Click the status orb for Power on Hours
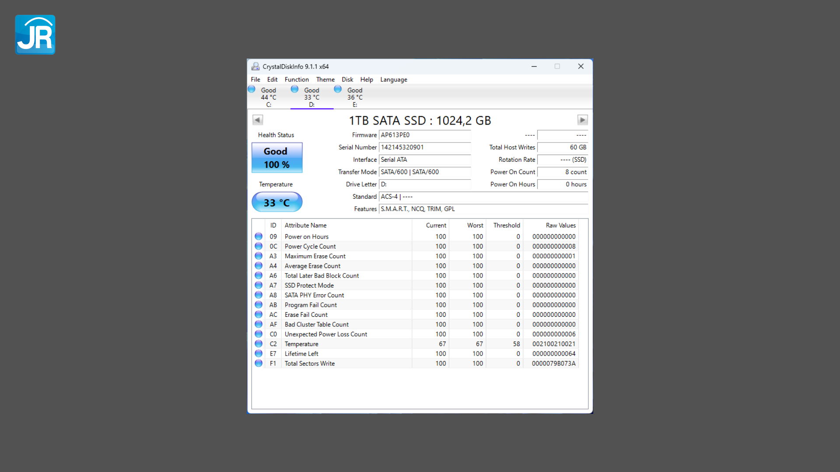The width and height of the screenshot is (840, 472). click(x=259, y=236)
